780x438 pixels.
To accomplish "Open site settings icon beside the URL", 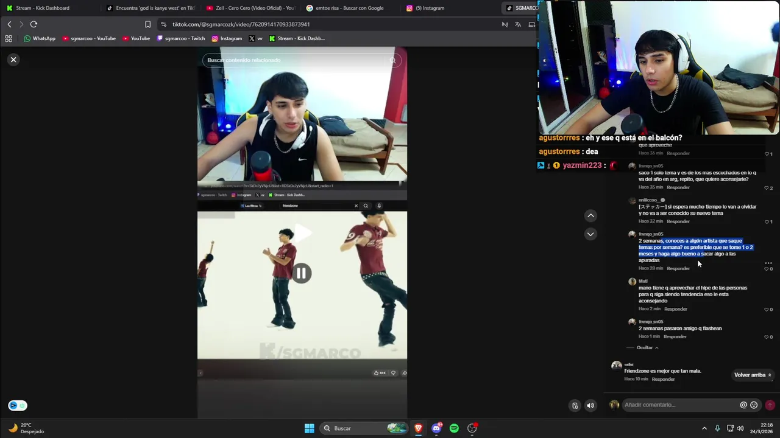I will [163, 24].
